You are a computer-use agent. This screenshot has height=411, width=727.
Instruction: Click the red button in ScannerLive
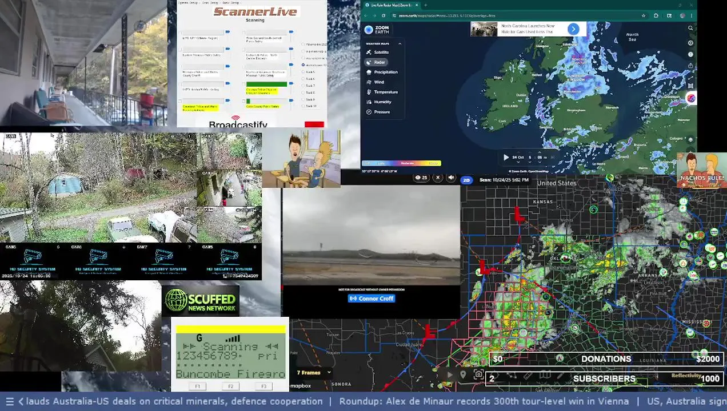(x=314, y=124)
